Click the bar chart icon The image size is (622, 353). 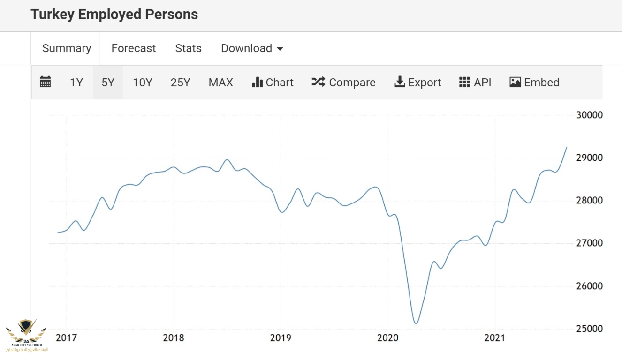[257, 82]
